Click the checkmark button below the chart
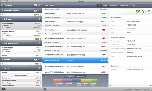This screenshot has height=91, width=152. pyautogui.click(x=45, y=89)
